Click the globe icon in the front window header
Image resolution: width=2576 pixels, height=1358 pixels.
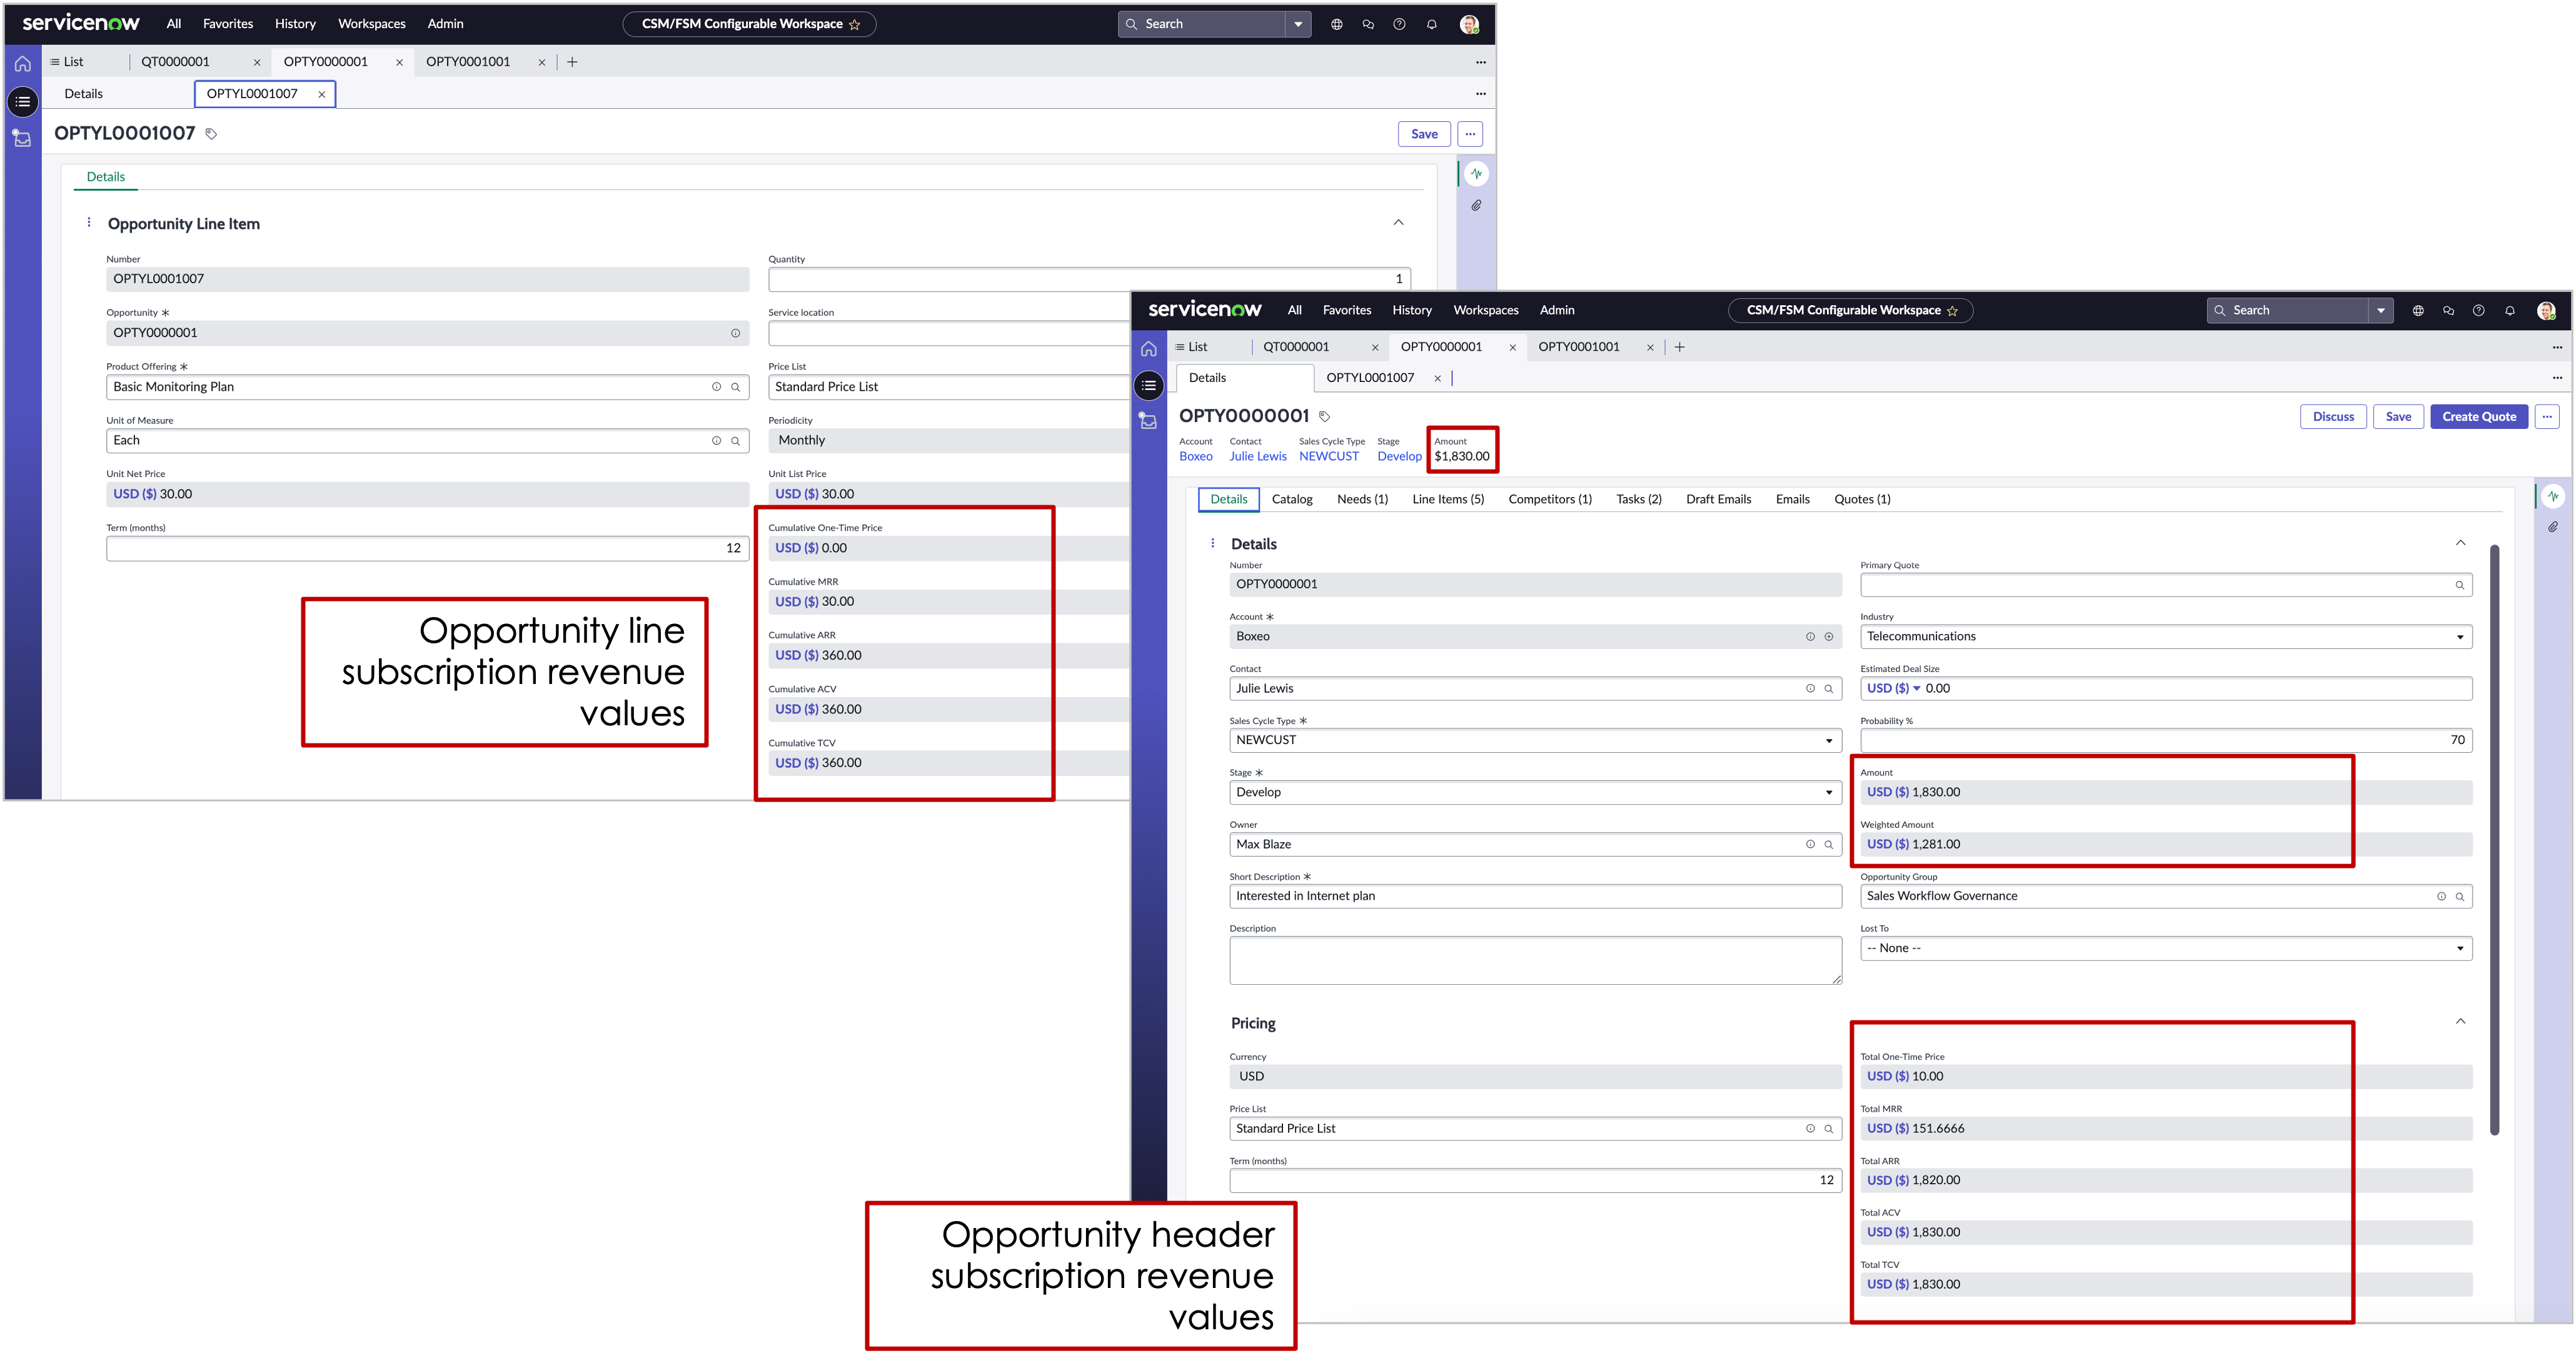click(x=2418, y=311)
